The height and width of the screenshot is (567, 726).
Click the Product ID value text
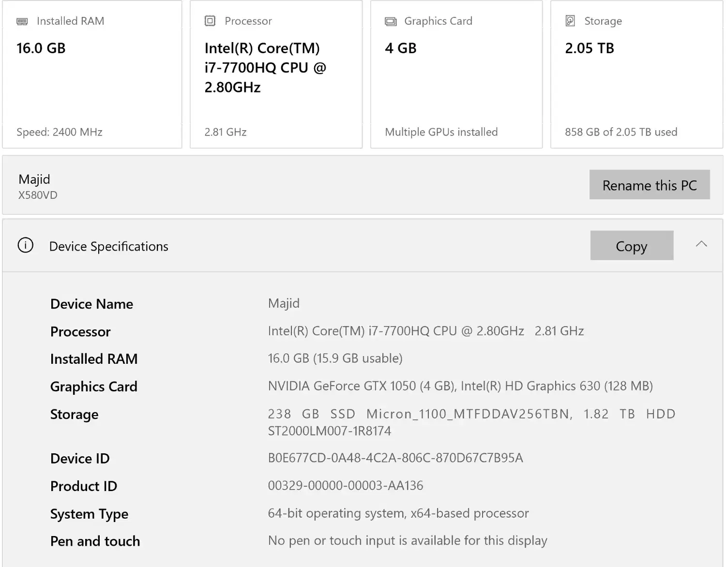(x=345, y=486)
